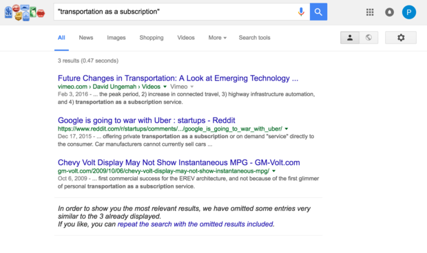Open search settings gear

(401, 38)
